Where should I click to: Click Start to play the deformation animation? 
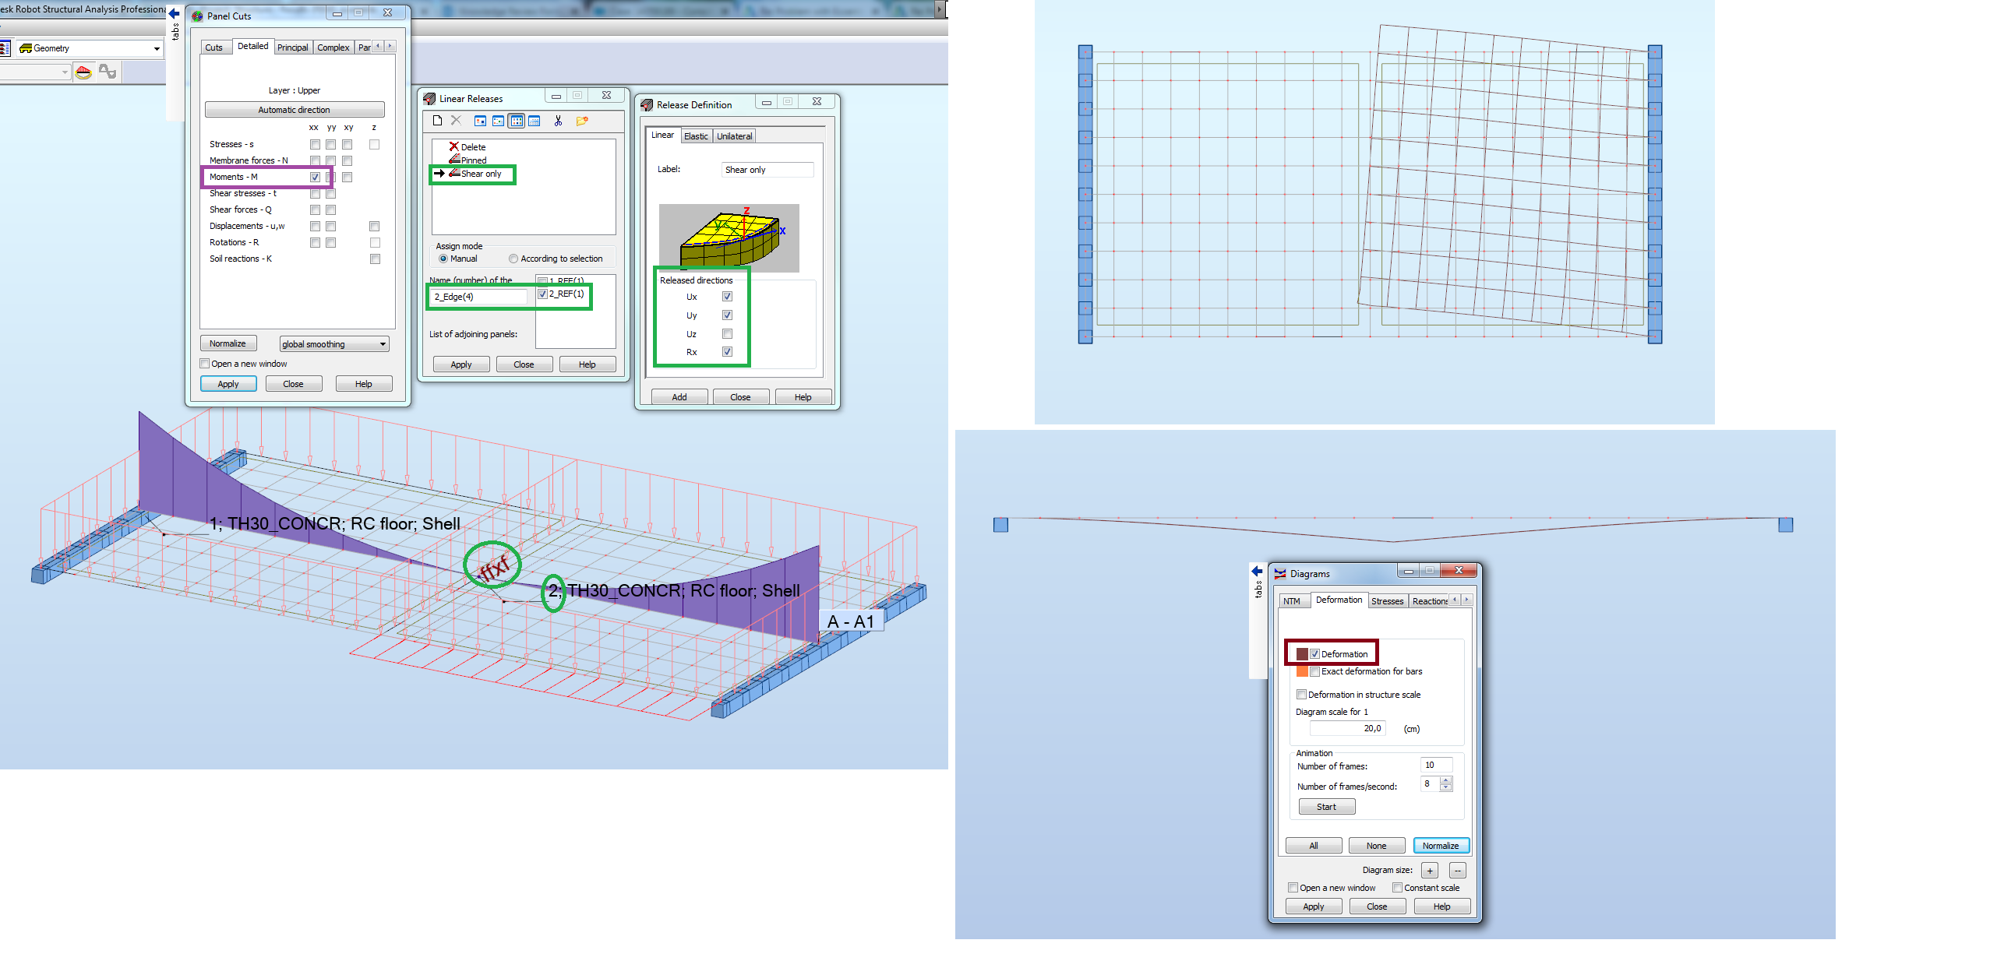coord(1326,806)
